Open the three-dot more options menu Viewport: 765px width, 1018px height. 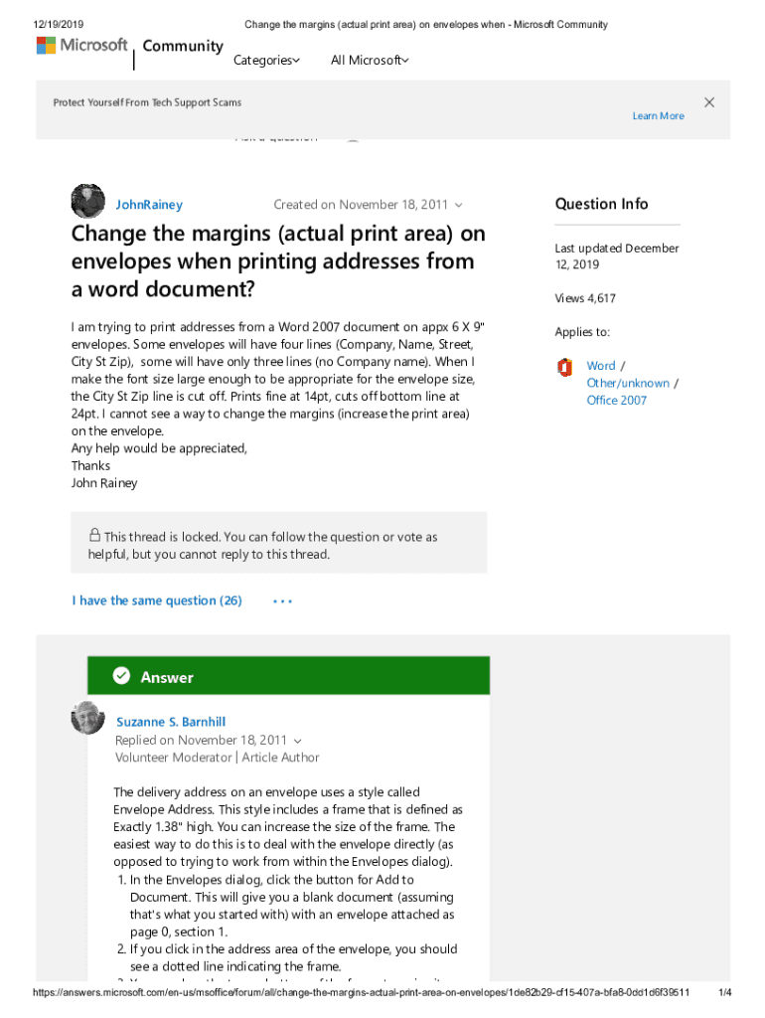[282, 601]
